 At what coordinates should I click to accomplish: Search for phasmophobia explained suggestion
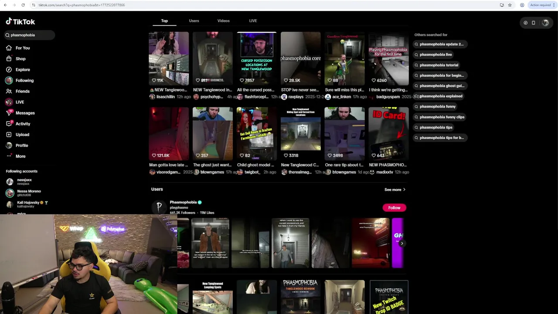click(439, 96)
